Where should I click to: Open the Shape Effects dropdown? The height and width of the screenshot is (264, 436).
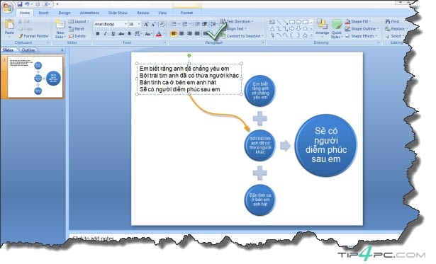(x=361, y=36)
